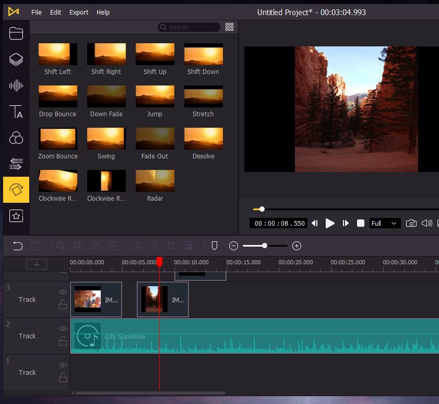Expand the Full preview quality dropdown
This screenshot has width=439, height=404.
click(385, 223)
